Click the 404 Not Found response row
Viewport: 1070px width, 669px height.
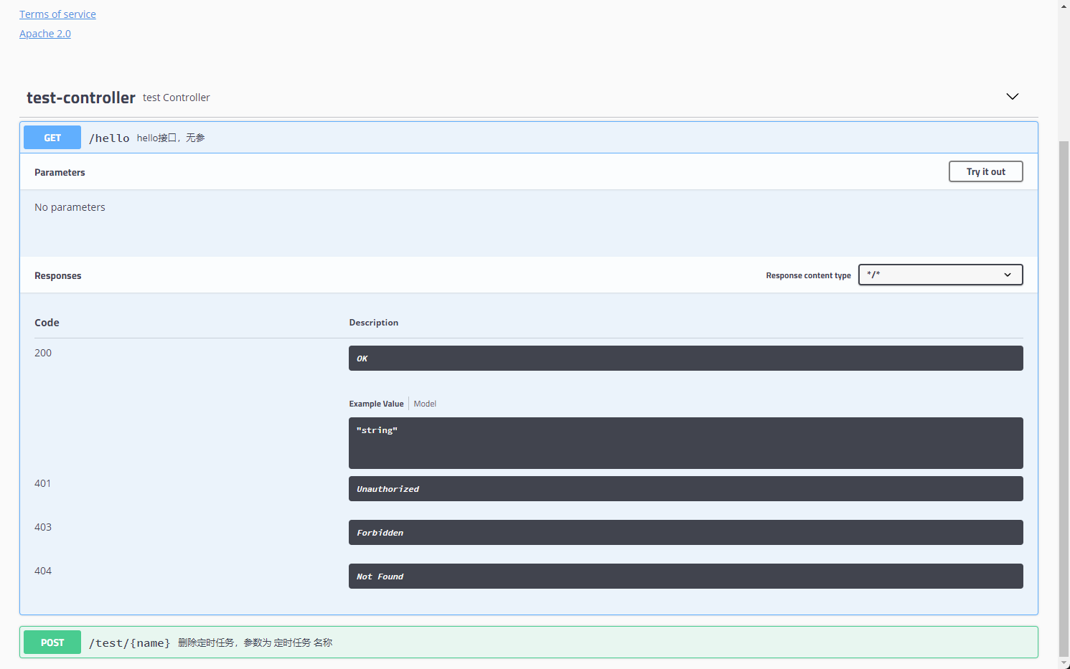(685, 576)
